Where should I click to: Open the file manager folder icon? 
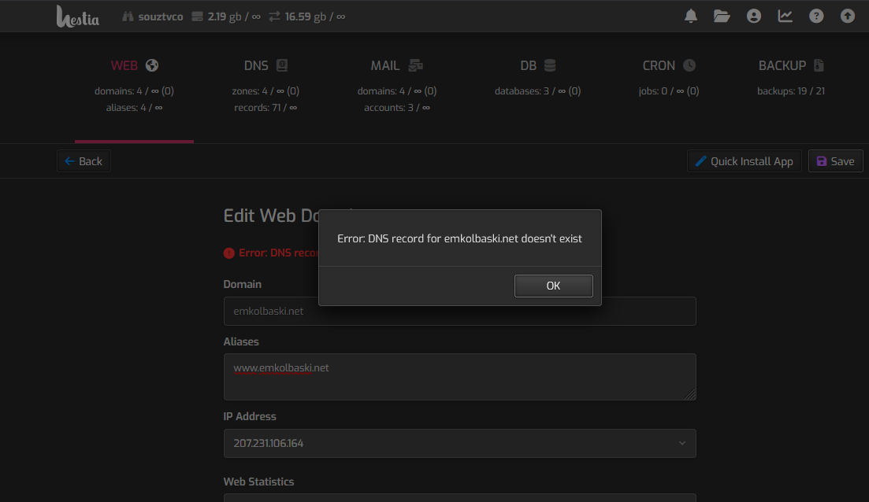(722, 16)
